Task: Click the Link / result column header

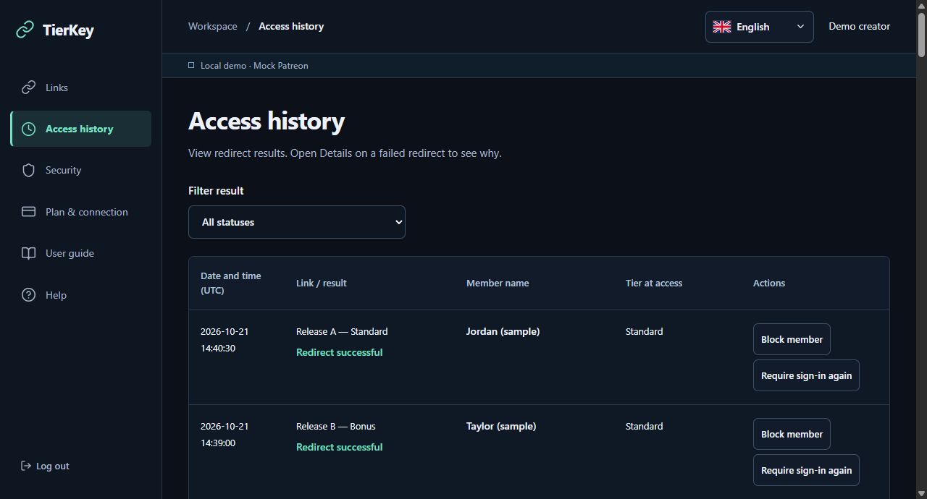Action: (x=322, y=283)
